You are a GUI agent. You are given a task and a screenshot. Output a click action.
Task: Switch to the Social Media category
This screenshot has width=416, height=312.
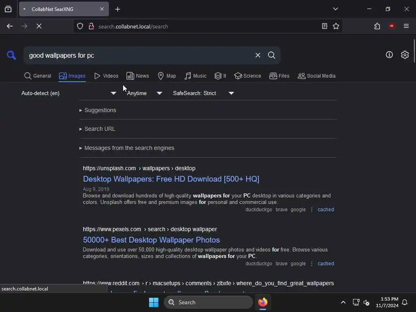tap(316, 76)
